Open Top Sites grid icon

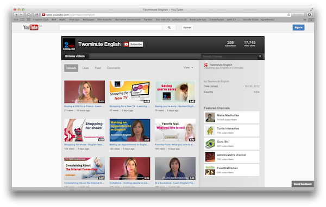coord(28,20)
